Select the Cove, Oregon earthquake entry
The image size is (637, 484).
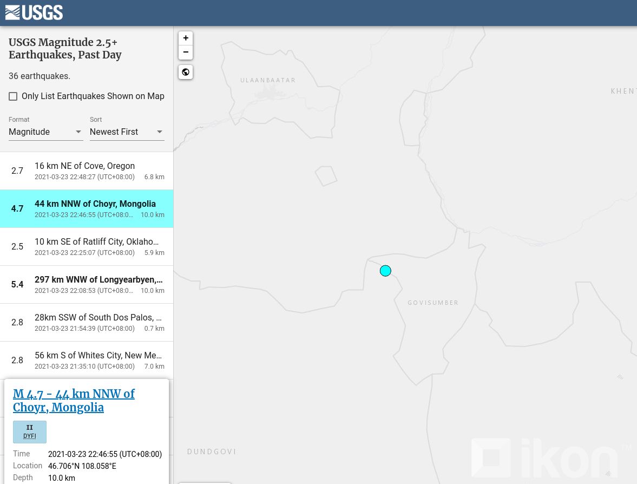click(x=87, y=171)
